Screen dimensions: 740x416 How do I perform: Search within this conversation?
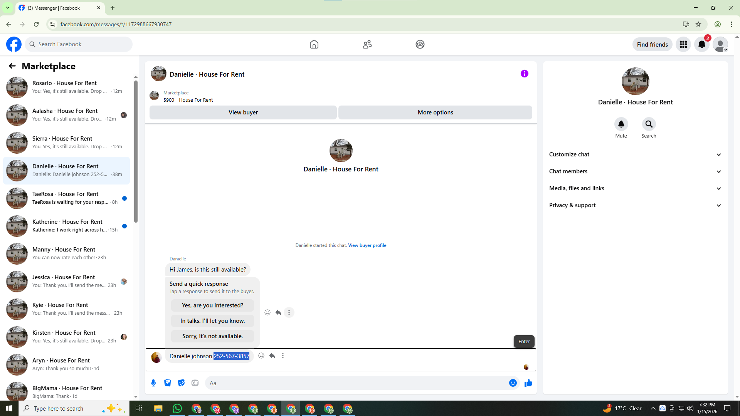click(x=649, y=124)
